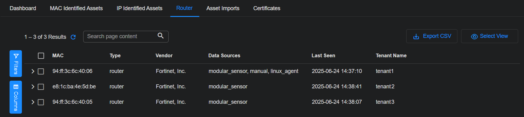524x117 pixels.
Task: Open the Certificates tab
Action: point(267,8)
